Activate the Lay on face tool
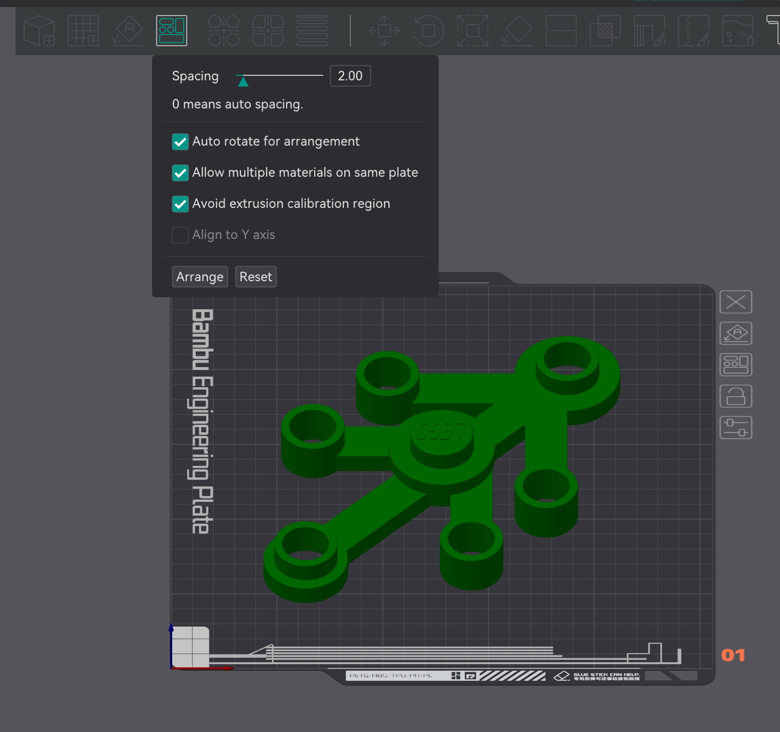 516,31
